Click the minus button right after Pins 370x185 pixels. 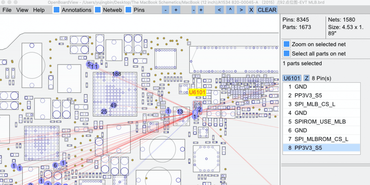coord(166,10)
